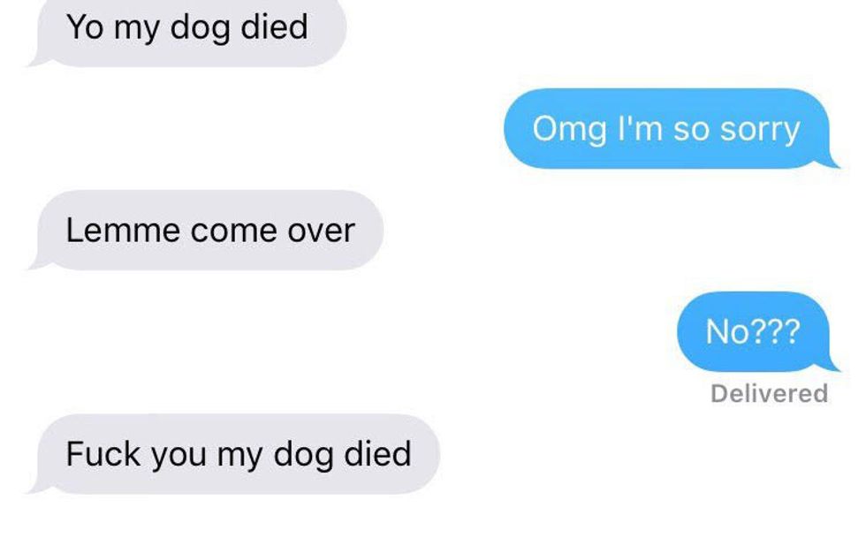The image size is (866, 538).
Task: Click the word "Fuck" in last message
Action: [103, 454]
